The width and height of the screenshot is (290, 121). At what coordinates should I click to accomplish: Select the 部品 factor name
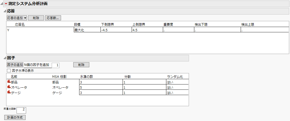14,82
